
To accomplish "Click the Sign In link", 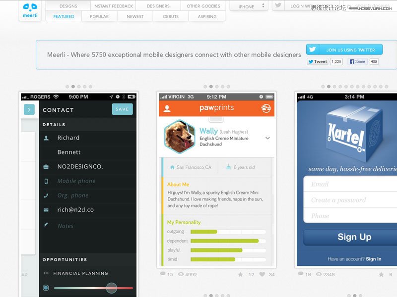I will click(374, 259).
